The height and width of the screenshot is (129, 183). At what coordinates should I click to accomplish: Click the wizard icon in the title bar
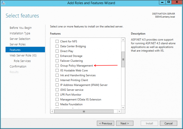pos(3,3)
